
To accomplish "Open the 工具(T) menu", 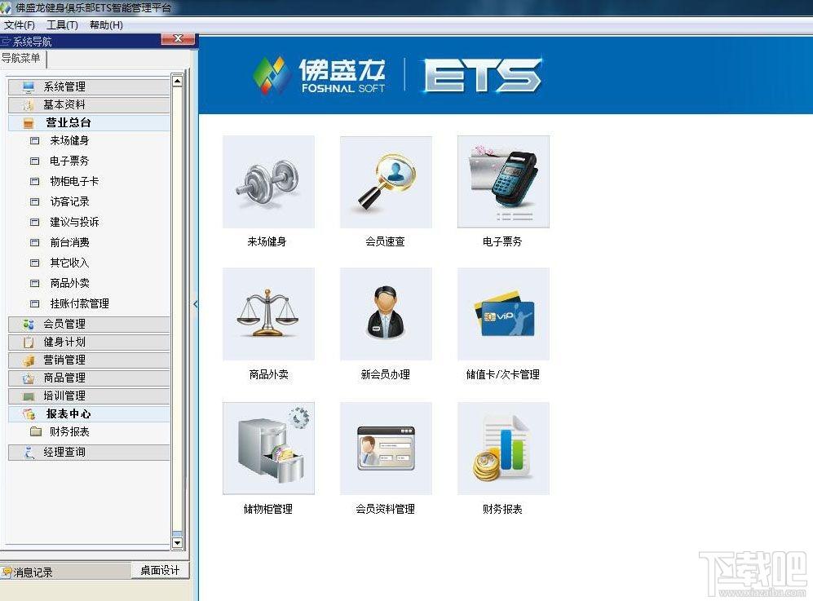I will point(62,25).
